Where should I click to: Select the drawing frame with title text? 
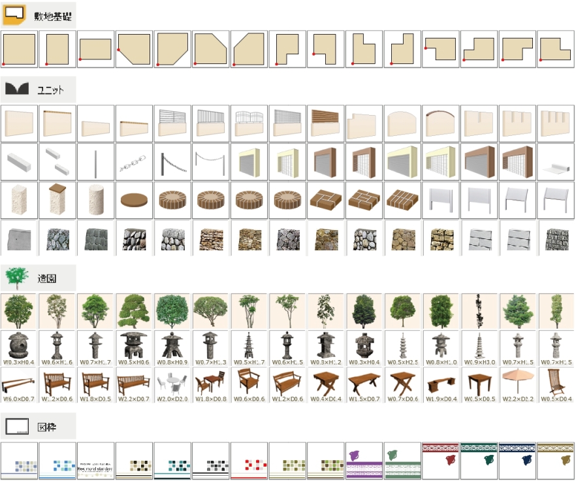95,461
